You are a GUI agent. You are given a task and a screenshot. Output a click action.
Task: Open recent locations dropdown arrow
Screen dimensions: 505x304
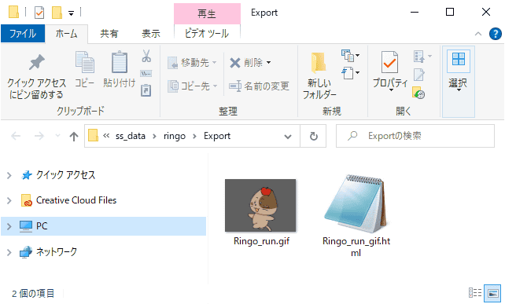pos(57,136)
